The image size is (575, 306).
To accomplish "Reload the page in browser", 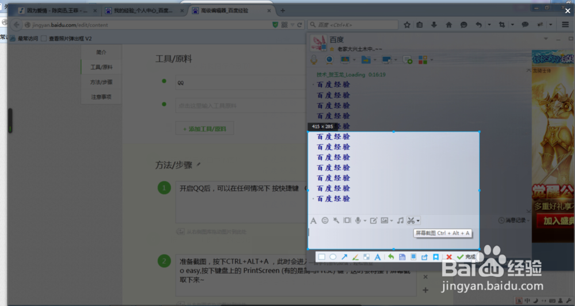I will pyautogui.click(x=300, y=25).
